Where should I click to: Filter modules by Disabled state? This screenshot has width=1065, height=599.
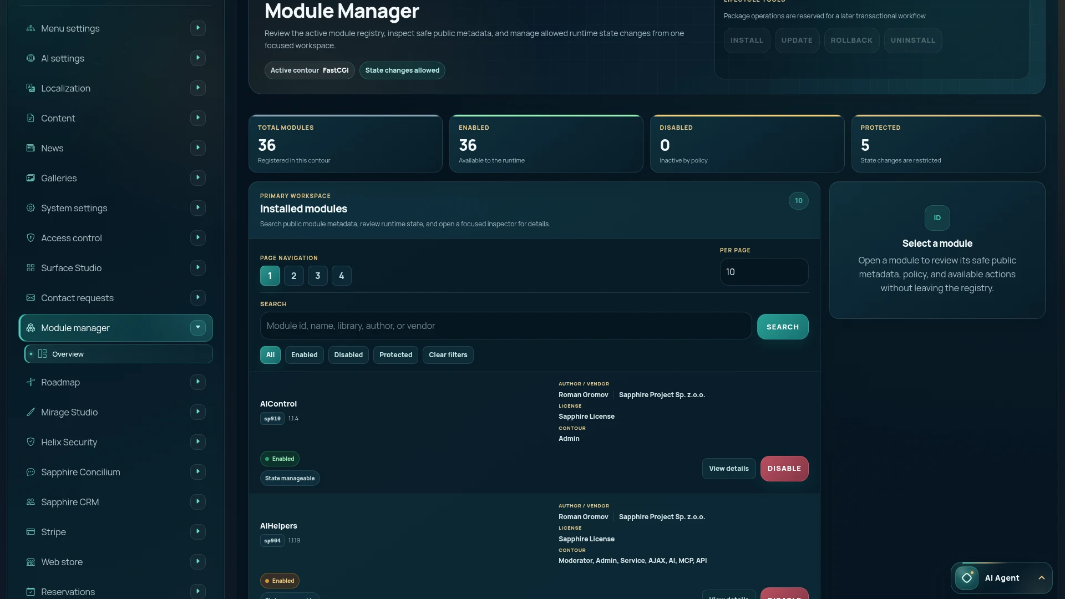pos(348,355)
